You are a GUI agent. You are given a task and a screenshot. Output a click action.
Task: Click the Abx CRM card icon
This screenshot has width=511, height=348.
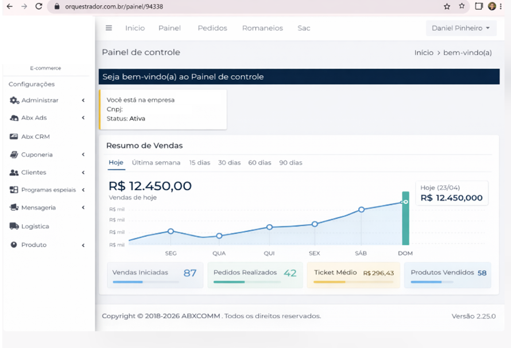coord(14,137)
